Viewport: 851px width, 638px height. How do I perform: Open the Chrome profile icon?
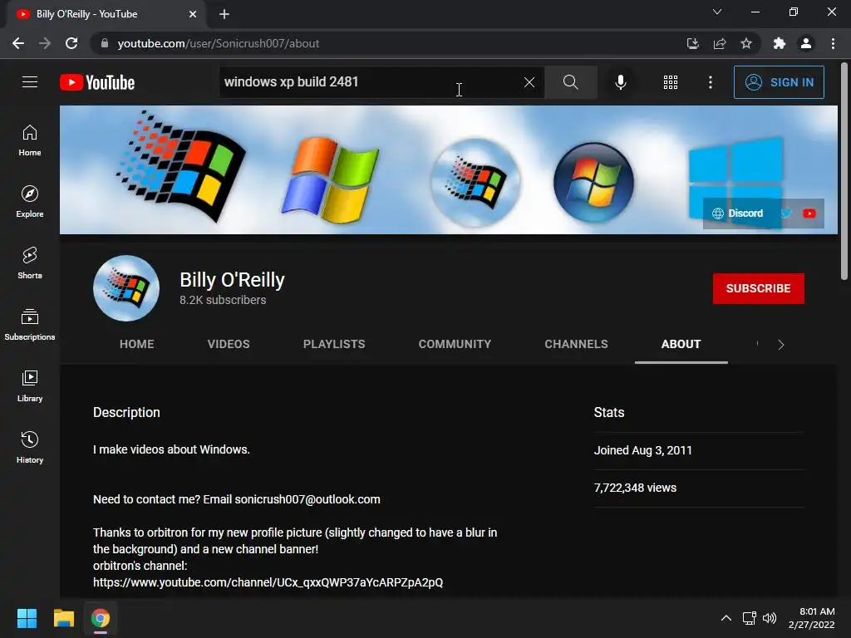pyautogui.click(x=806, y=43)
